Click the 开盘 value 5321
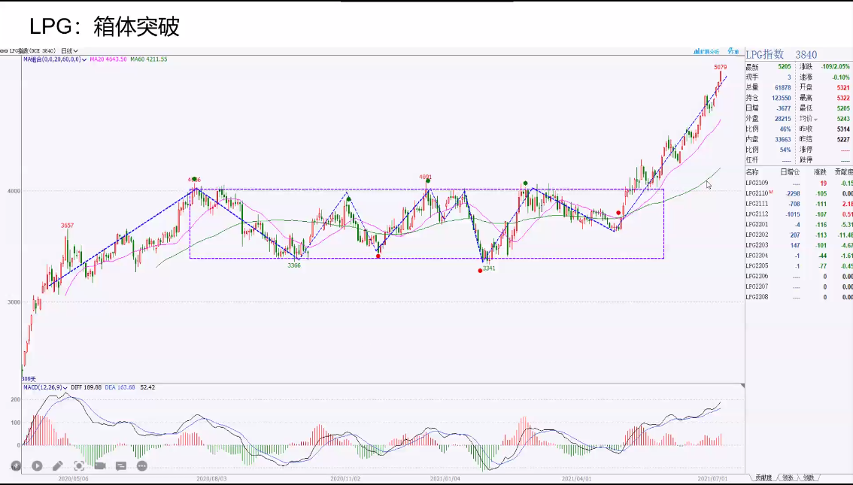The height and width of the screenshot is (485, 853). point(843,87)
